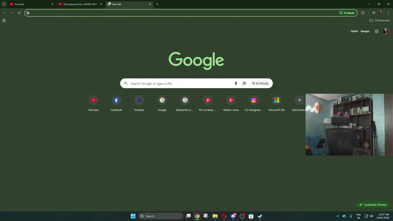The image size is (393, 221).
Task: Search by image with the Lens icon
Action: click(244, 83)
